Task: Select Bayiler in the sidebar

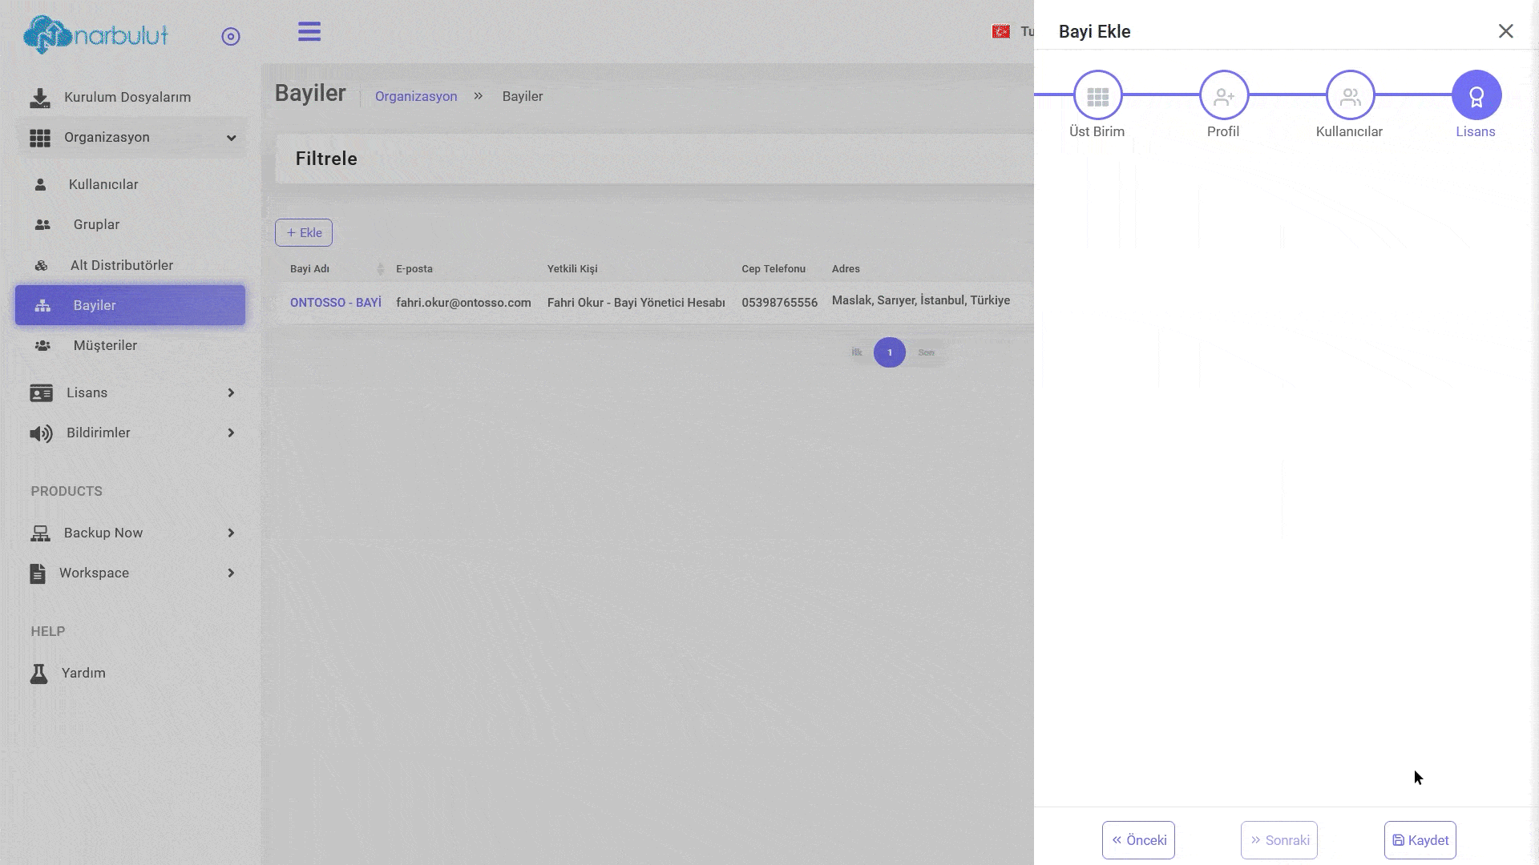Action: (x=130, y=305)
